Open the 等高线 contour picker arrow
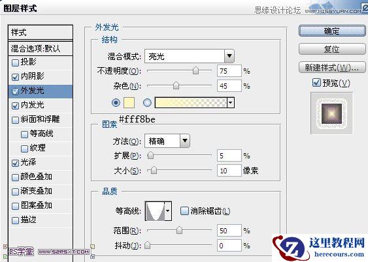The width and height of the screenshot is (368, 262). click(168, 211)
